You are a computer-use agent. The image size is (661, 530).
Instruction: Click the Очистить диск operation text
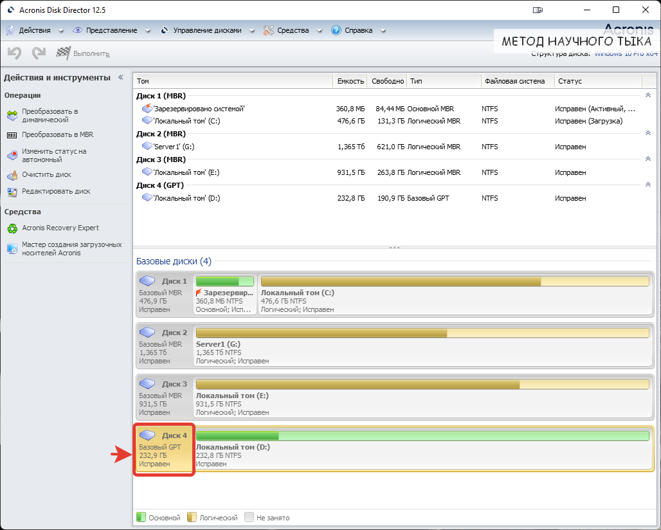coord(46,174)
